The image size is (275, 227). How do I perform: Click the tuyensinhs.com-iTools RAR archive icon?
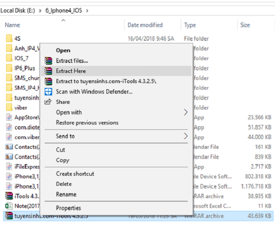pos(9,216)
